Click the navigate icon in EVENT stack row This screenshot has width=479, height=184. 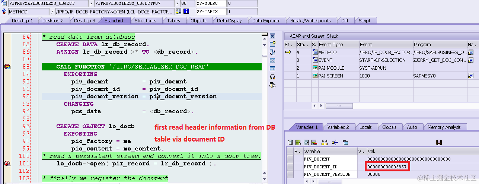471,60
